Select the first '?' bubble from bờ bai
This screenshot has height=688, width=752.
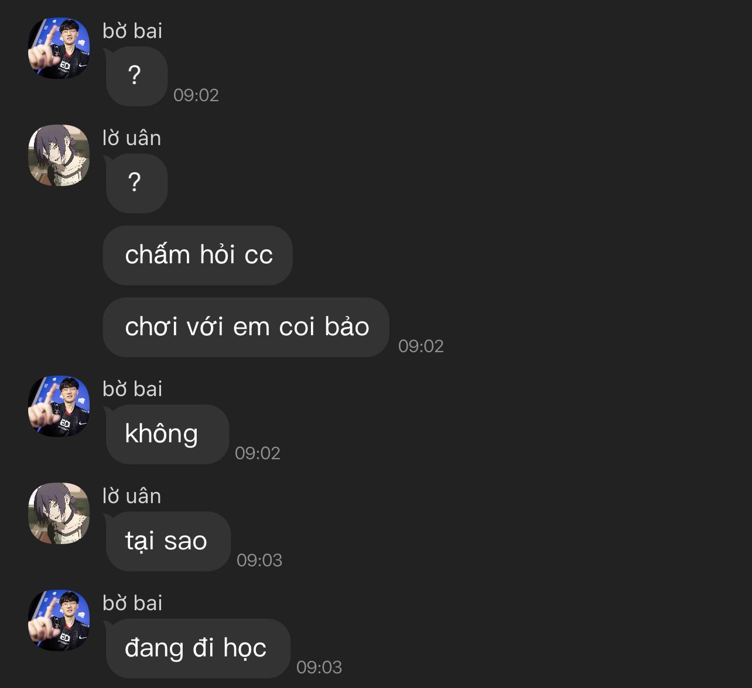coord(136,77)
